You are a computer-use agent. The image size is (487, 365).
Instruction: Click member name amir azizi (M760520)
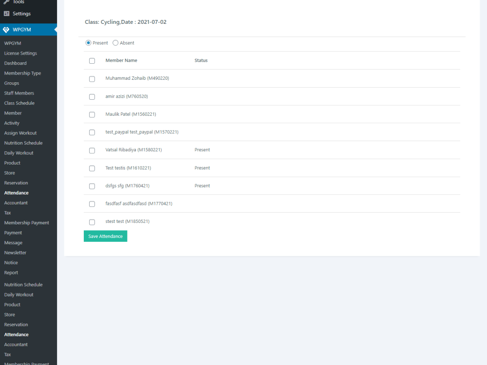(x=127, y=96)
